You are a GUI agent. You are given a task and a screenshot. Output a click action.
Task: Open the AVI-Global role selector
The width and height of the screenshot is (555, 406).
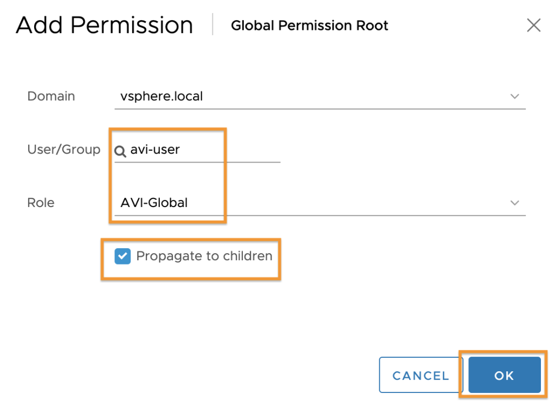[x=320, y=203]
